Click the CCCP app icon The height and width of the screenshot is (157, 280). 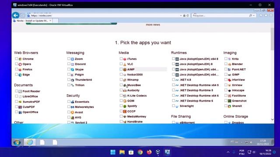(x=125, y=112)
